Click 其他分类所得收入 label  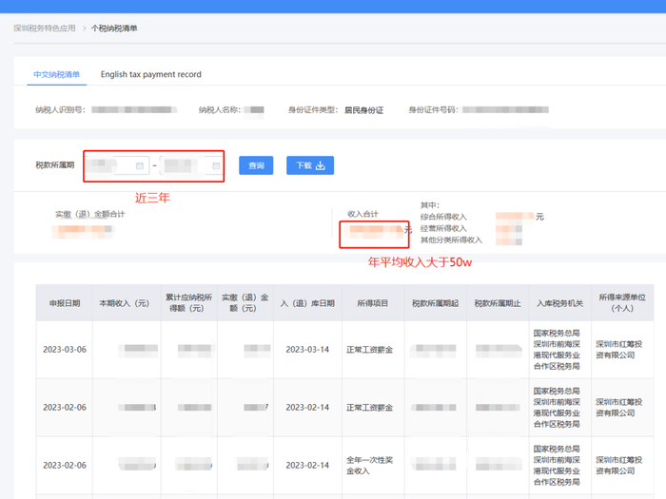[x=451, y=240]
